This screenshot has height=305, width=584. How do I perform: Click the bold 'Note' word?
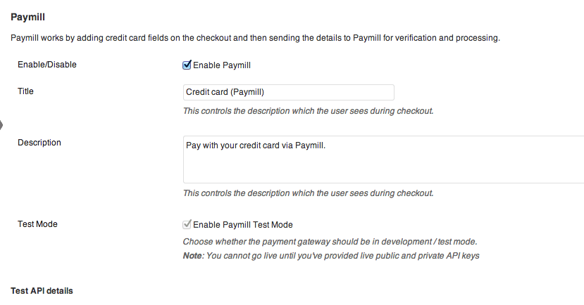pos(192,256)
